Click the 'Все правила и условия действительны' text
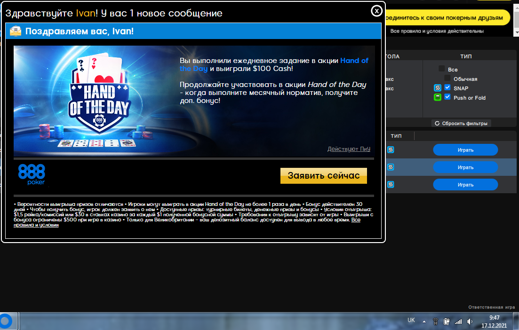The image size is (519, 330). (x=437, y=31)
